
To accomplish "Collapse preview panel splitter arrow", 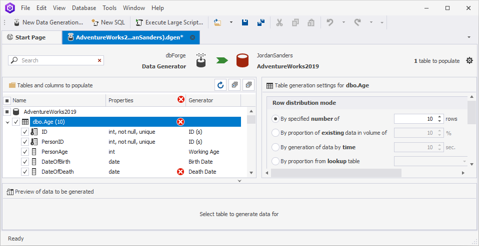I will (239, 181).
